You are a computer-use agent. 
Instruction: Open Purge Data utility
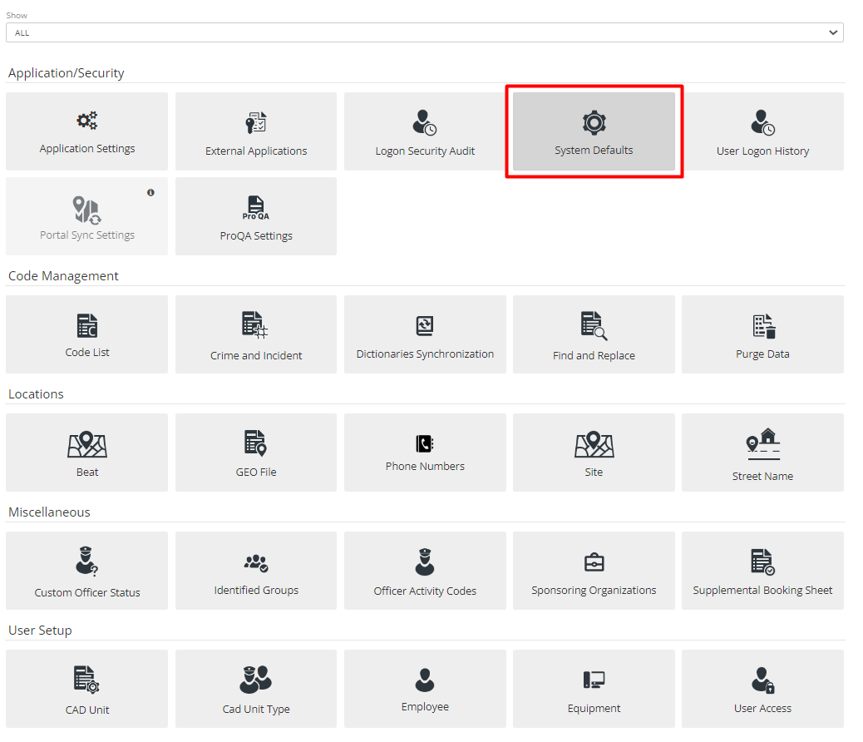pos(762,334)
